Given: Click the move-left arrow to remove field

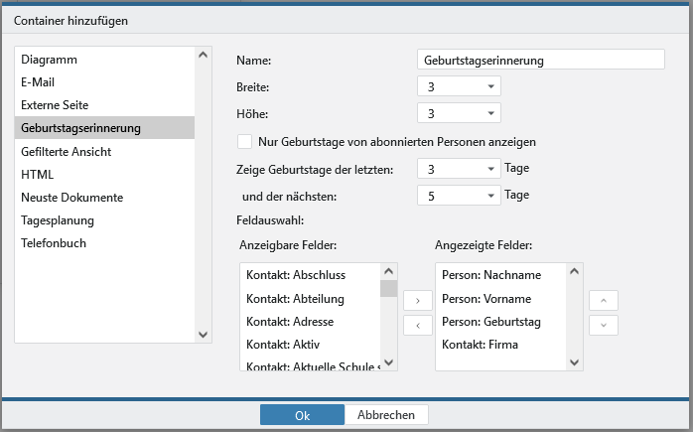Looking at the screenshot, I should pyautogui.click(x=417, y=324).
